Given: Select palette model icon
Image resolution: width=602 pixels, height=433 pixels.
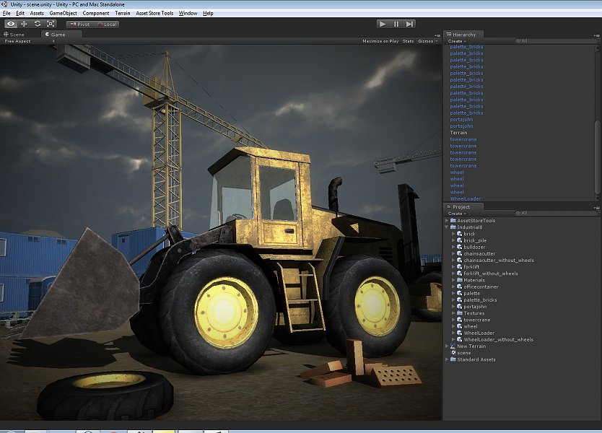Looking at the screenshot, I should 459,293.
